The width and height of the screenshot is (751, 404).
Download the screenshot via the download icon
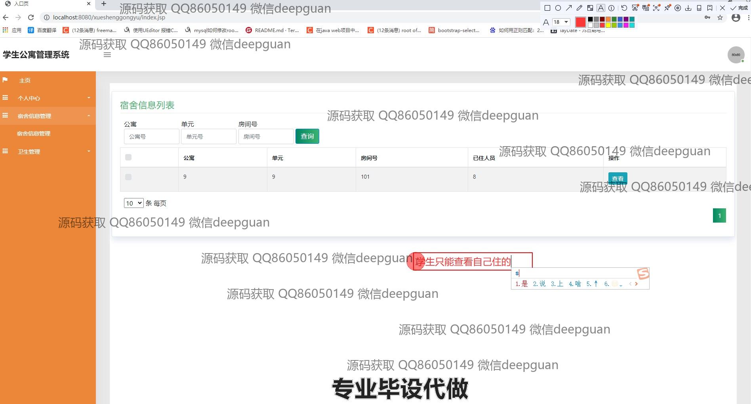click(x=689, y=8)
